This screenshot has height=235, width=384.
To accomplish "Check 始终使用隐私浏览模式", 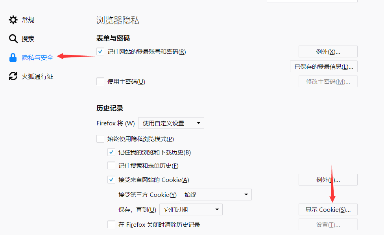I will tap(100, 139).
